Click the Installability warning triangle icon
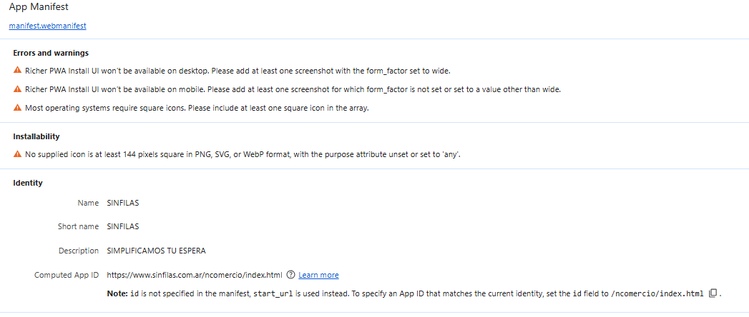 point(17,154)
